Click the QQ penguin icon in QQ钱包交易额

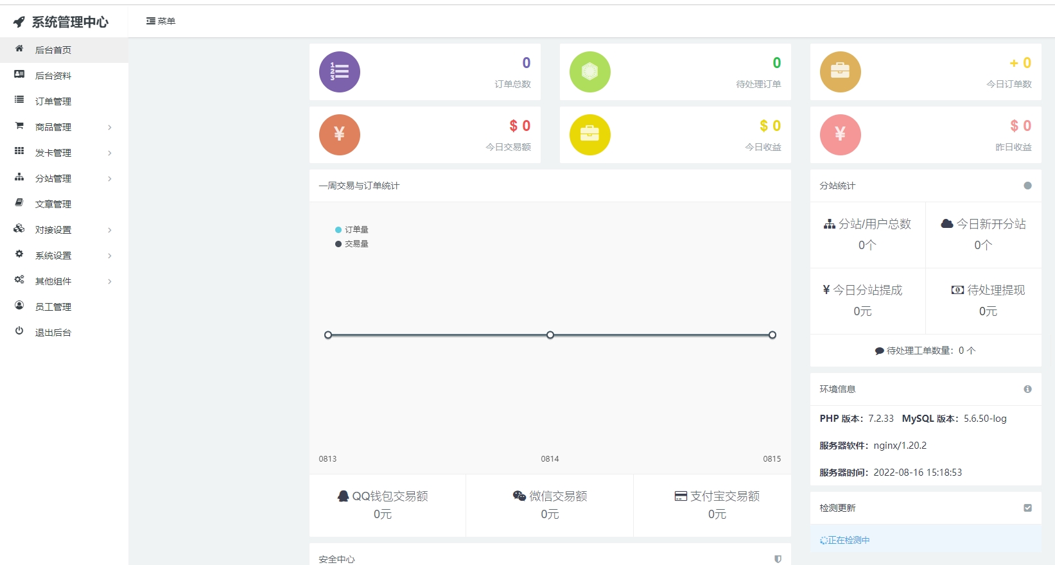[x=344, y=496]
